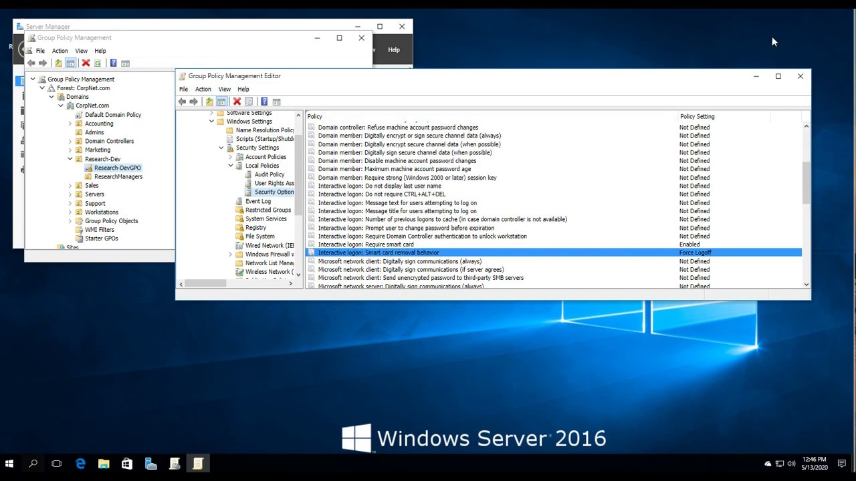
Task: Expand Workstations OU in tree
Action: pos(70,212)
